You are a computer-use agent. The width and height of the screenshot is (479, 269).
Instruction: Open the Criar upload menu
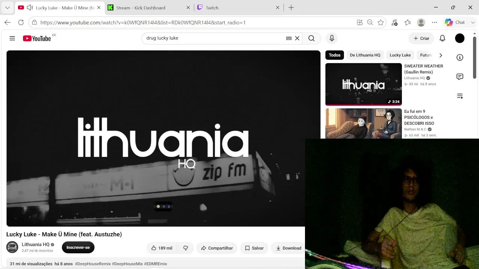[x=421, y=38]
